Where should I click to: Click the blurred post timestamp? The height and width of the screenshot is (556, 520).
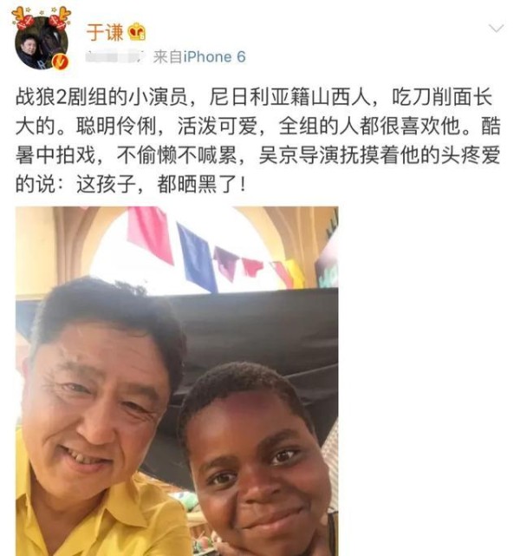pyautogui.click(x=115, y=56)
